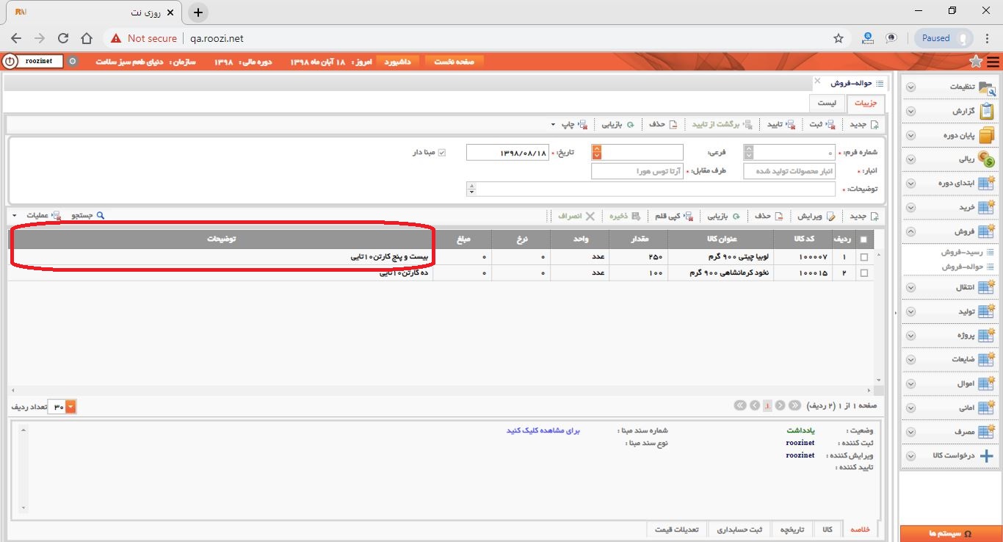Open the کالا bottom tab

(828, 530)
